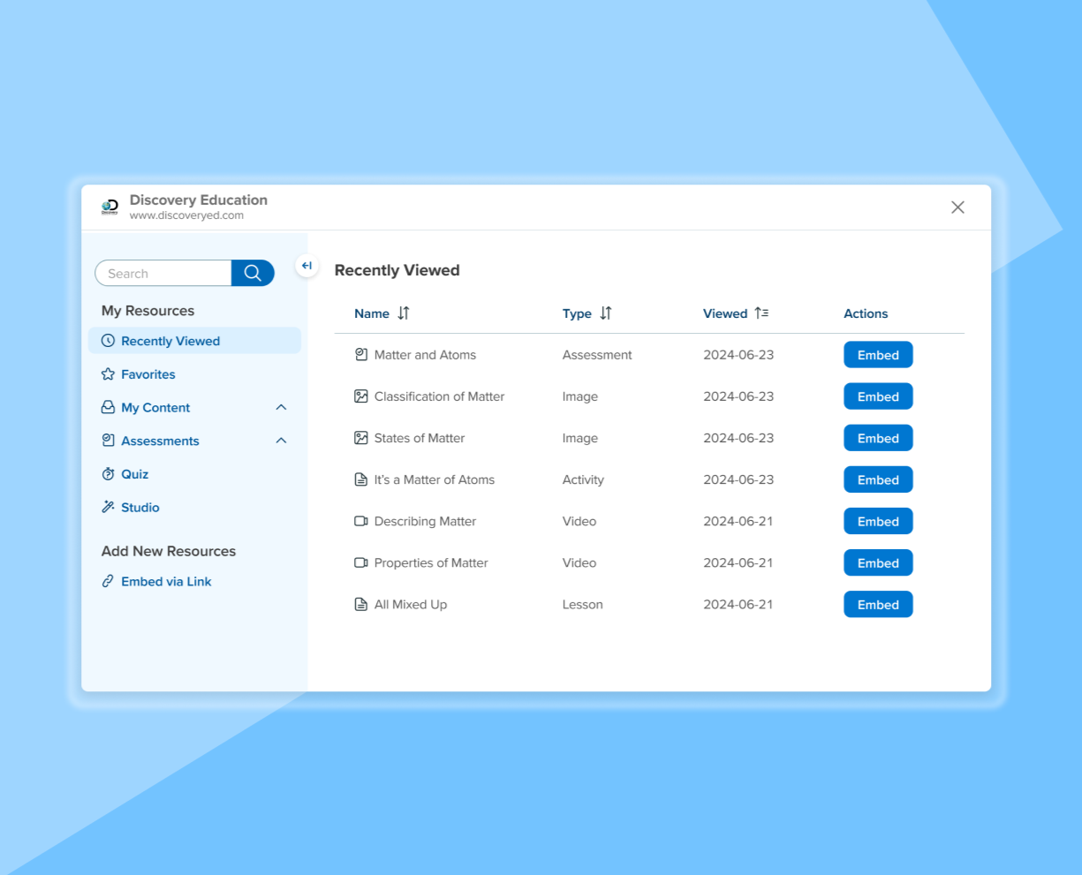This screenshot has width=1082, height=875.
Task: Click the Activity type cell
Action: pyautogui.click(x=583, y=479)
